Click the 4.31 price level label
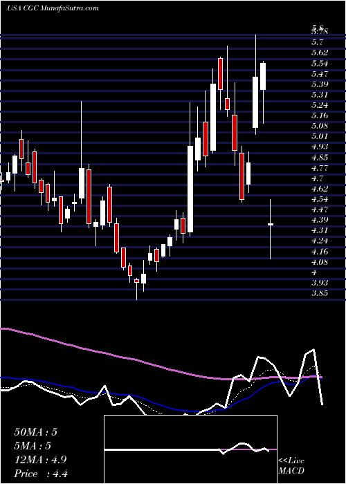 coord(320,230)
